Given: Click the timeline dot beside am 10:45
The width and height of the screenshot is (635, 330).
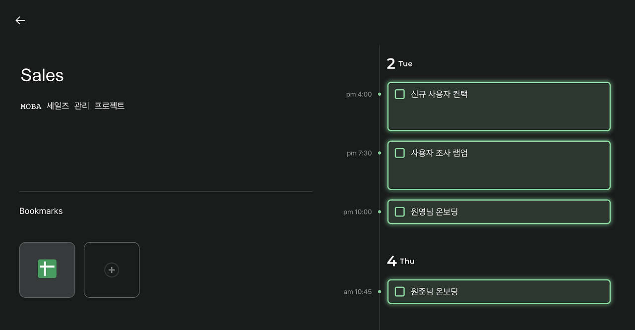Looking at the screenshot, I should pos(380,292).
